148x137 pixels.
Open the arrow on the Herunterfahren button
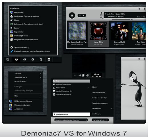[106, 120]
